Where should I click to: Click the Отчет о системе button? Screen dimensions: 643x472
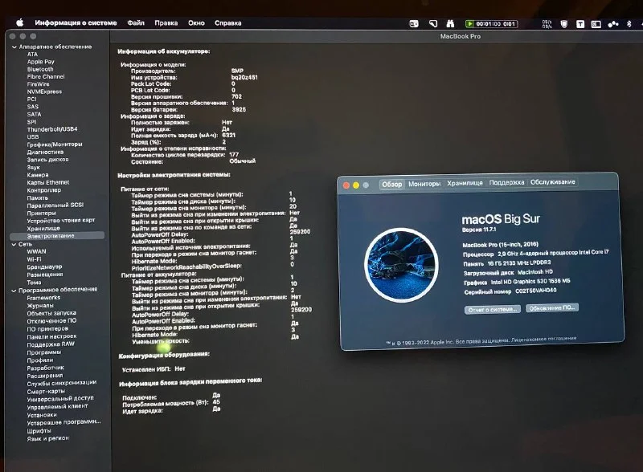pyautogui.click(x=491, y=308)
